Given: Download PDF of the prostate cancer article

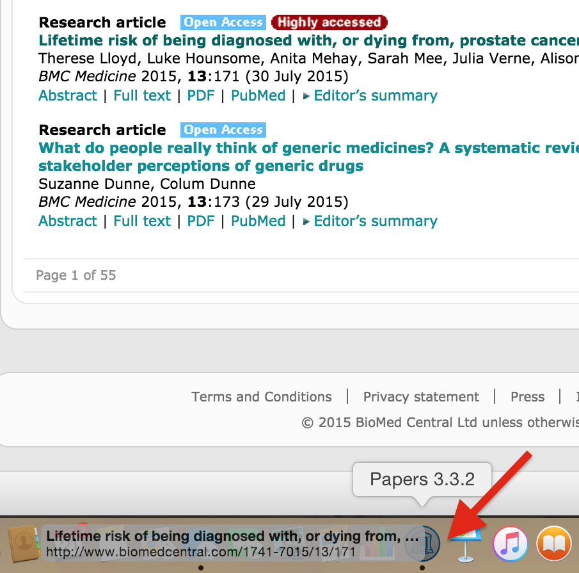Looking at the screenshot, I should click(x=201, y=95).
